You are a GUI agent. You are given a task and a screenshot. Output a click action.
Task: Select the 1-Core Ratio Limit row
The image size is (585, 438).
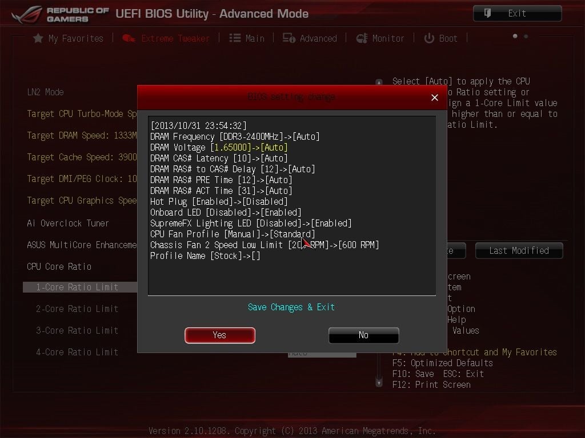pos(80,287)
